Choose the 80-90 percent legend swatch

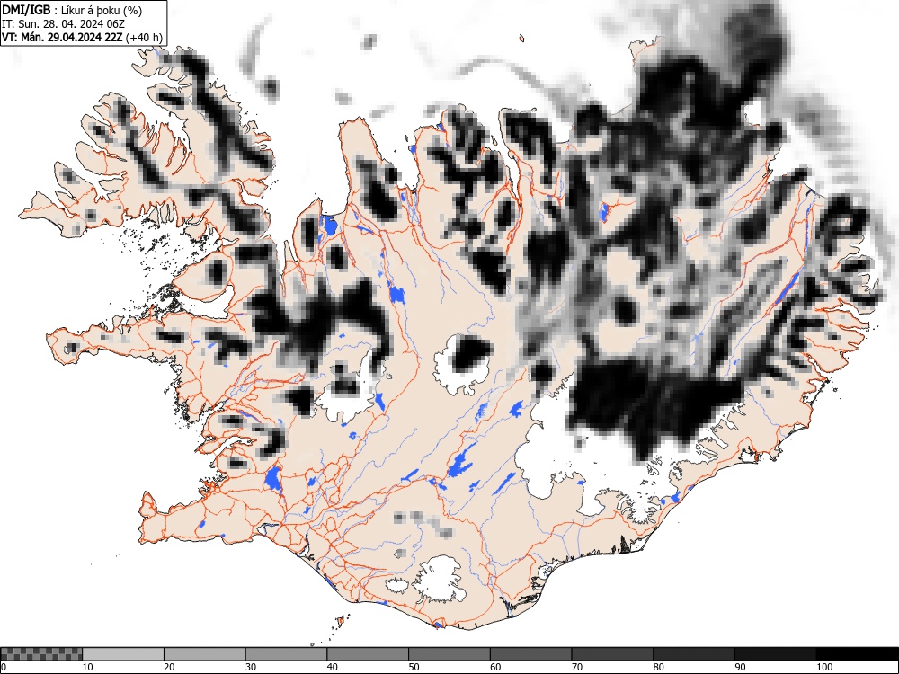(693, 654)
